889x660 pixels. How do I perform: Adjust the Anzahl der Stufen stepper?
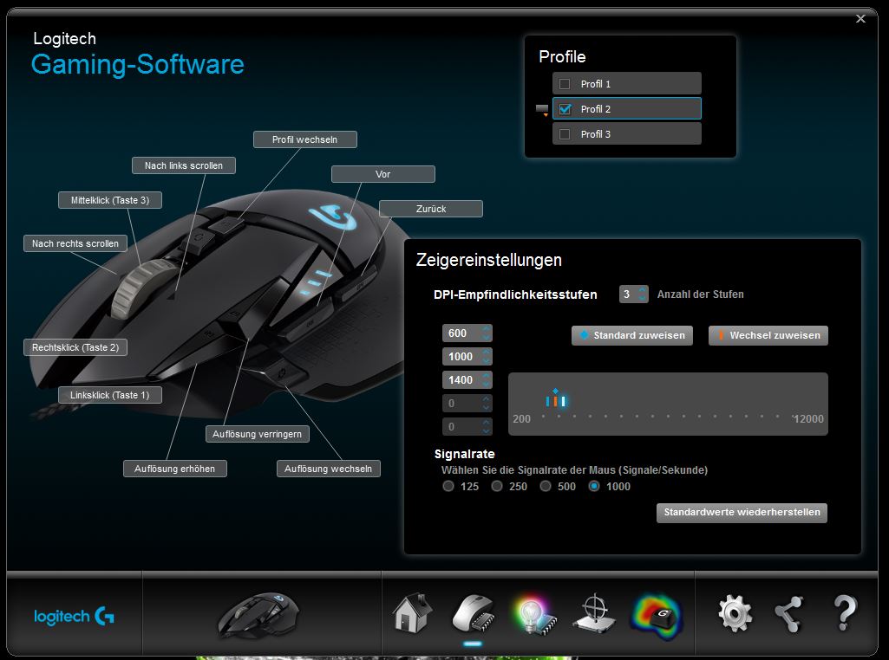pyautogui.click(x=643, y=294)
